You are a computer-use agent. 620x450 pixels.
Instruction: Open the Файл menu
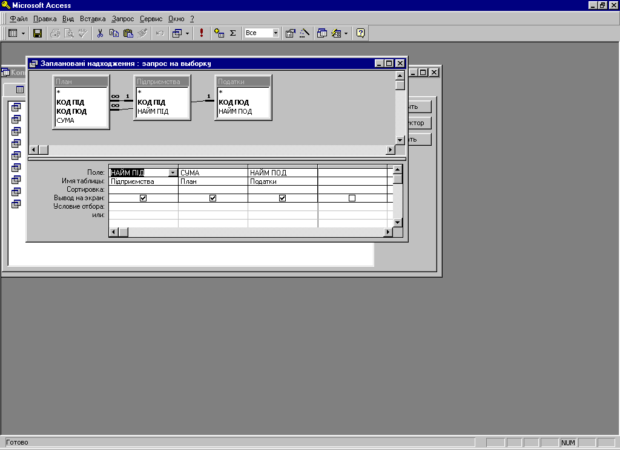tap(19, 19)
